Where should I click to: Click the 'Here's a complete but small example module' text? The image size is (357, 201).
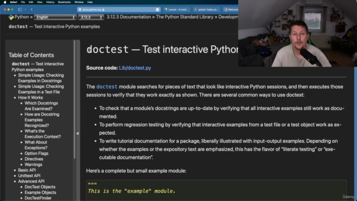pyautogui.click(x=136, y=171)
